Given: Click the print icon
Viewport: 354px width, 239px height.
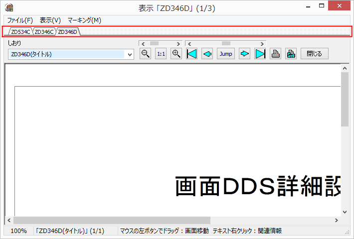Looking at the screenshot, I should pyautogui.click(x=275, y=54).
